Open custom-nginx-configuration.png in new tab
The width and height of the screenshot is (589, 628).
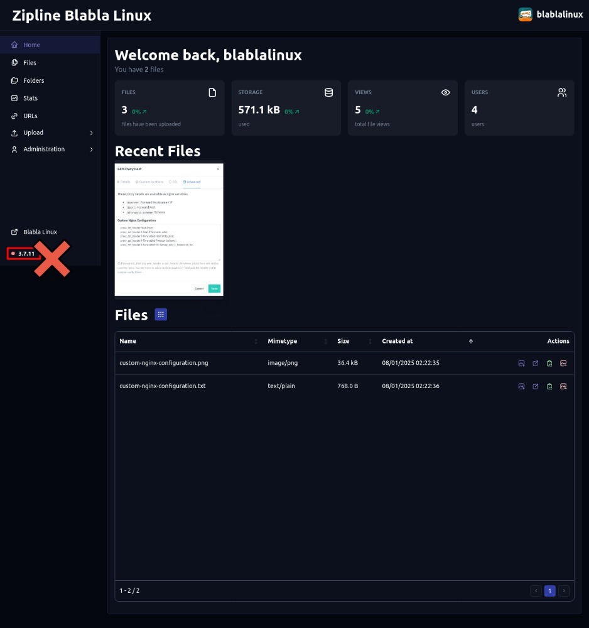click(x=536, y=363)
